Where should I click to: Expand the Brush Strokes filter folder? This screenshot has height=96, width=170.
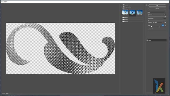click(122, 7)
